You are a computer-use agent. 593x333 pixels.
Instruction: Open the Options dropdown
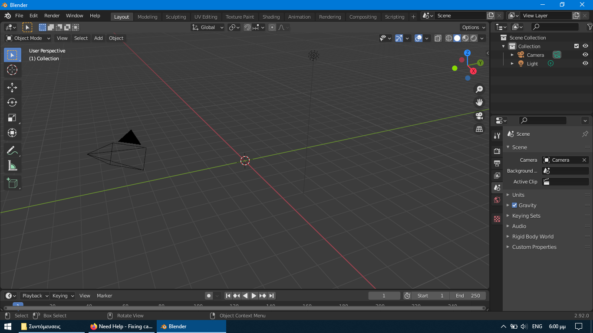474,27
